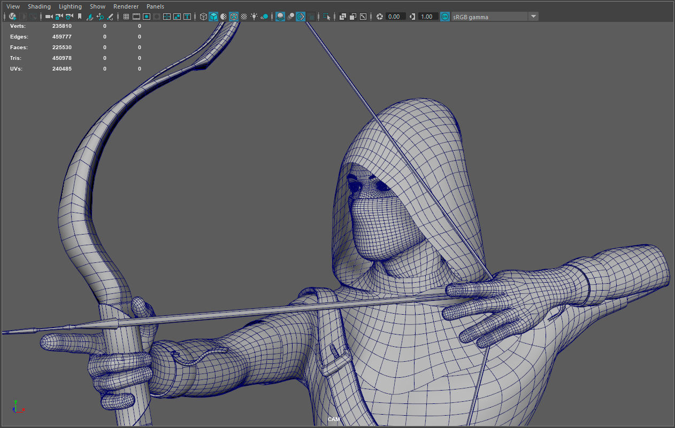Click the Grease Pencil icon

coord(110,17)
